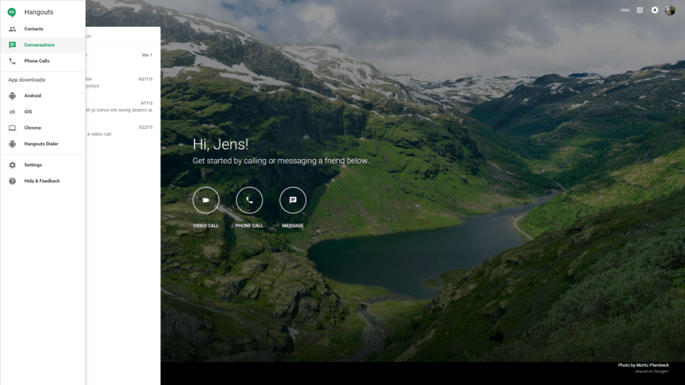Click the Jens name link in header
The width and height of the screenshot is (685, 385).
click(x=625, y=10)
